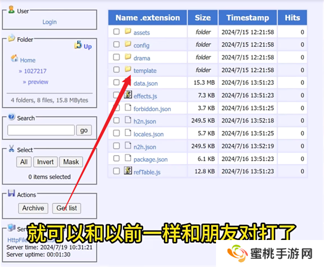Screen dimensions: 324x267
Task: Tick the checkbox for h2n.json
Action: [116, 121]
